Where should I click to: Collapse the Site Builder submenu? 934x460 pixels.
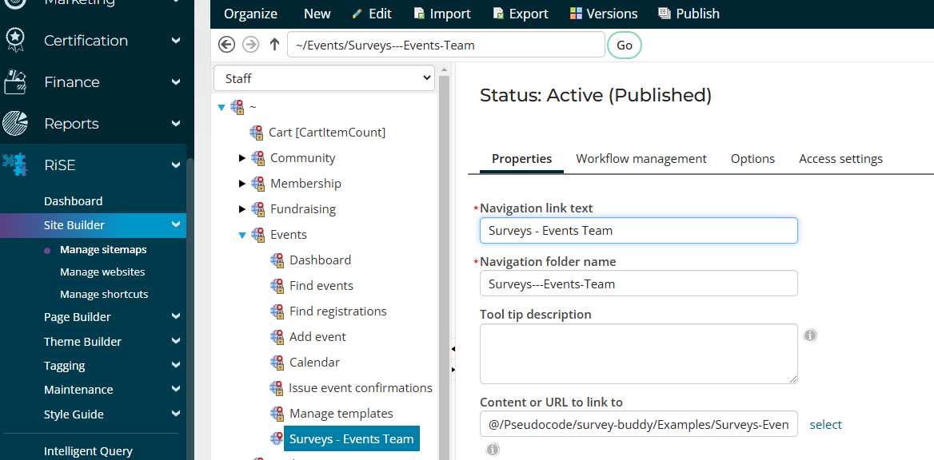tap(176, 224)
